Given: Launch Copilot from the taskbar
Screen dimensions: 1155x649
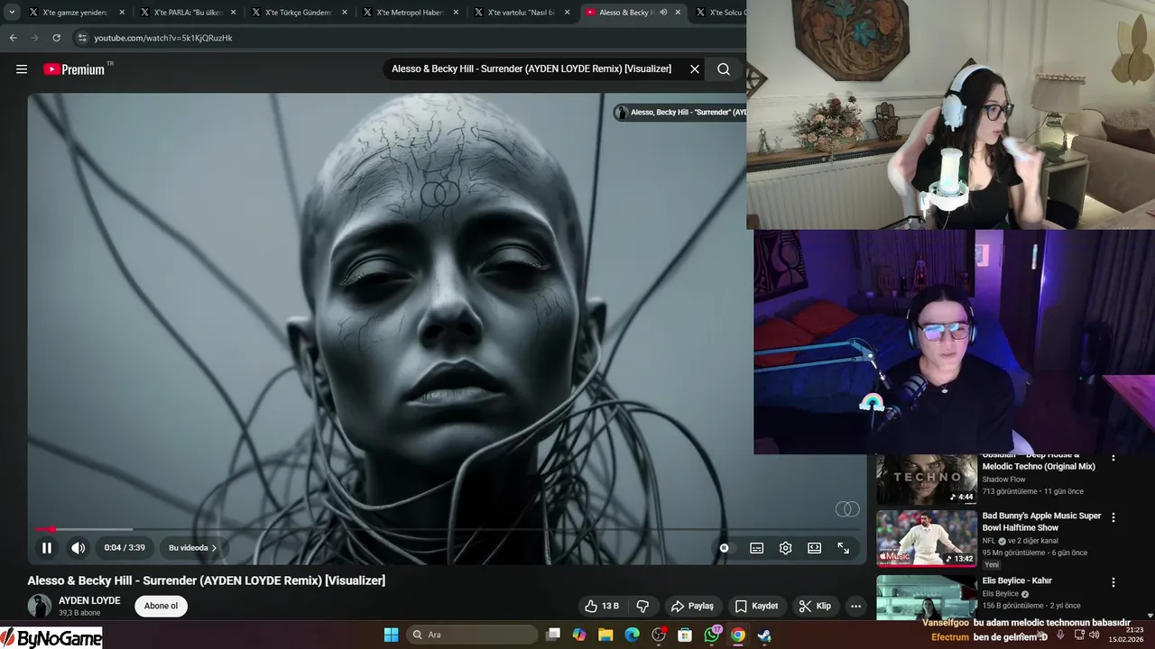Looking at the screenshot, I should coord(579,635).
